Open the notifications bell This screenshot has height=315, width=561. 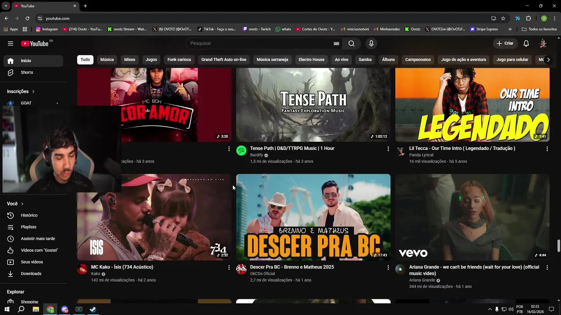click(526, 43)
